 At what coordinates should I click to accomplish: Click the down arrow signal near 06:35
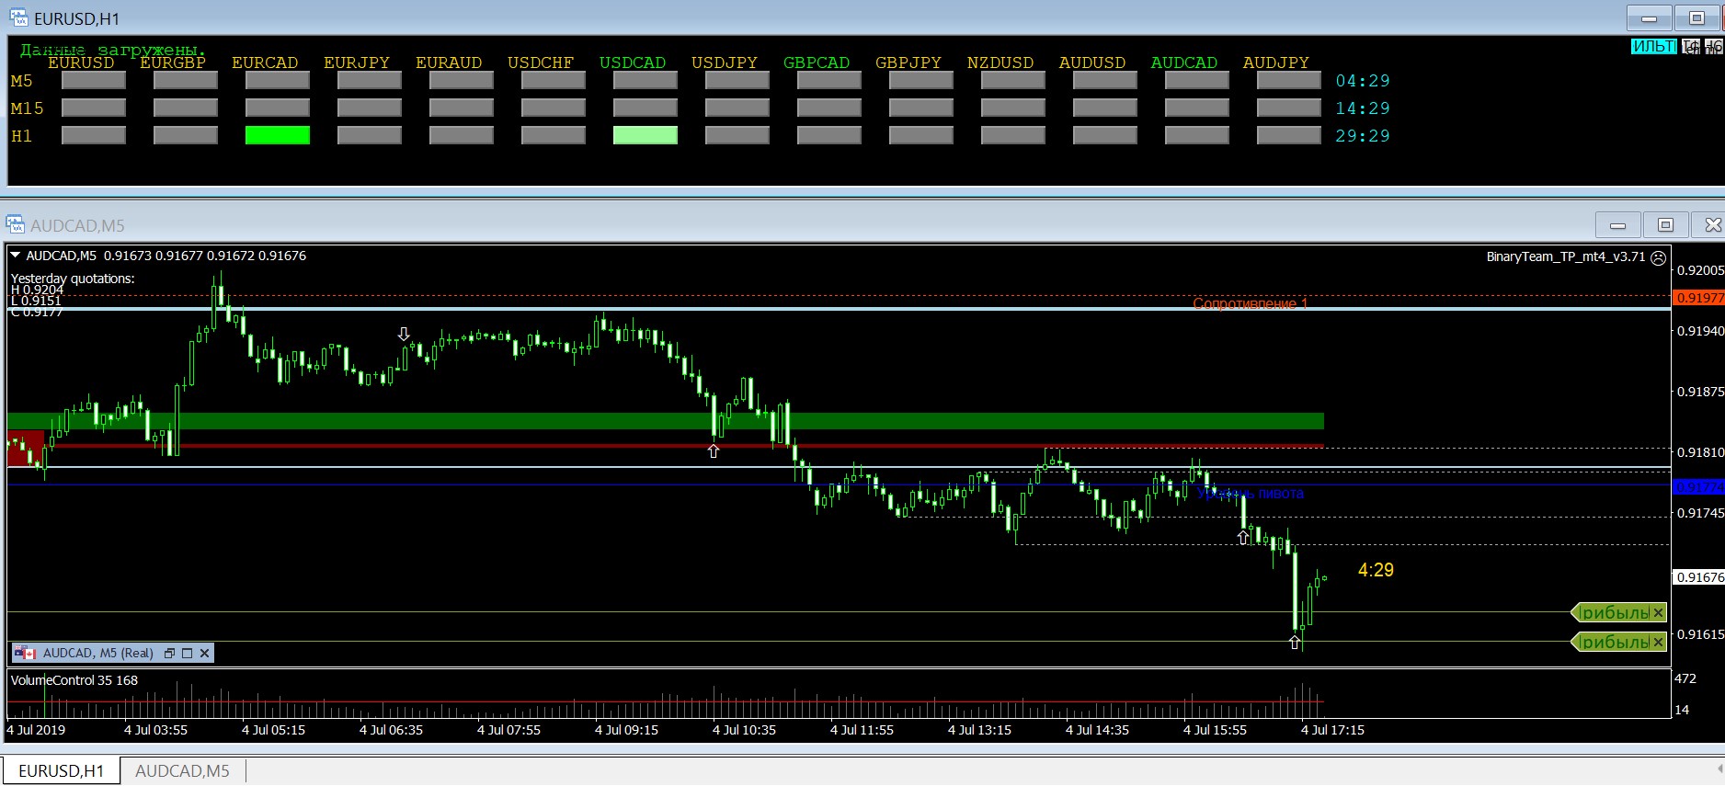click(404, 335)
